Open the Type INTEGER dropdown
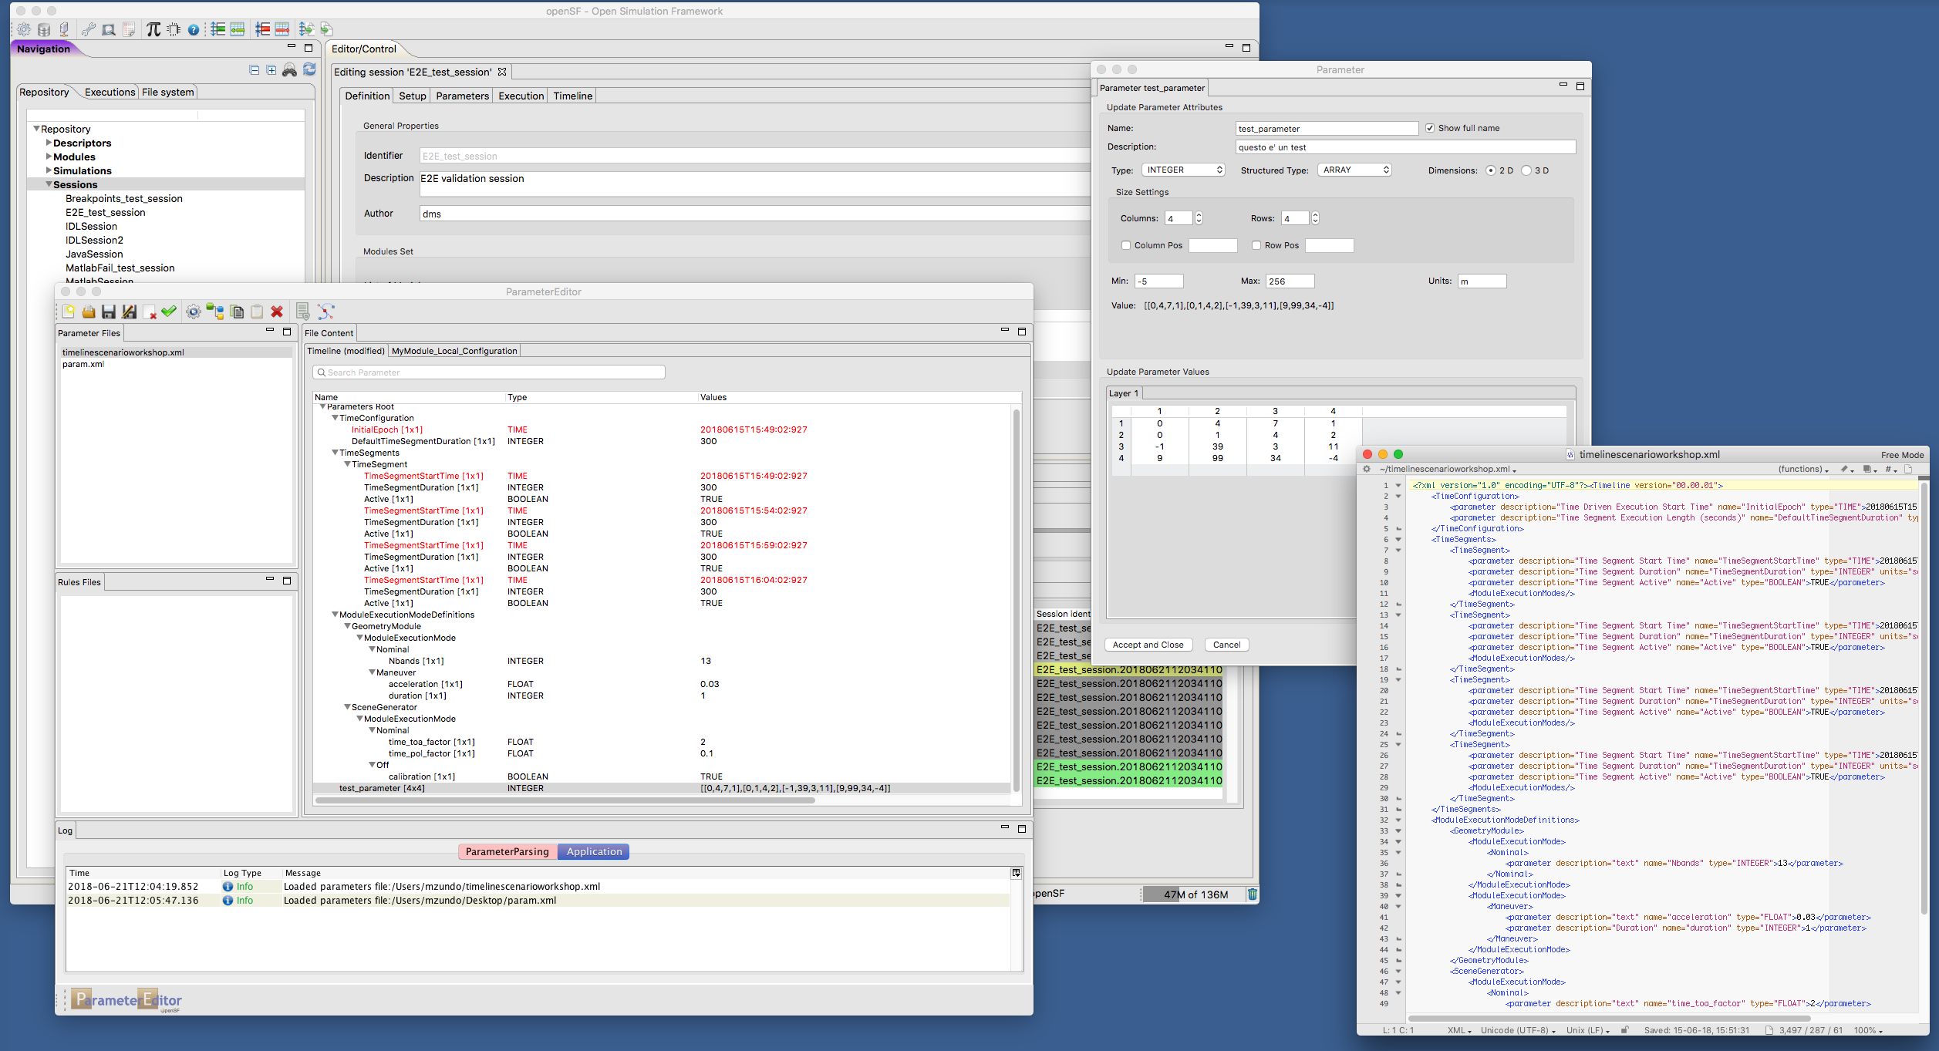 pyautogui.click(x=1184, y=170)
